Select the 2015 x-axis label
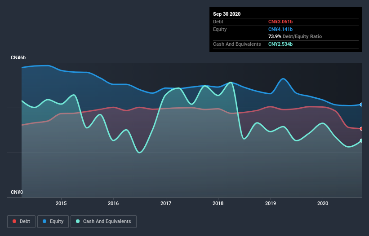This screenshot has width=369, height=236. [61, 203]
